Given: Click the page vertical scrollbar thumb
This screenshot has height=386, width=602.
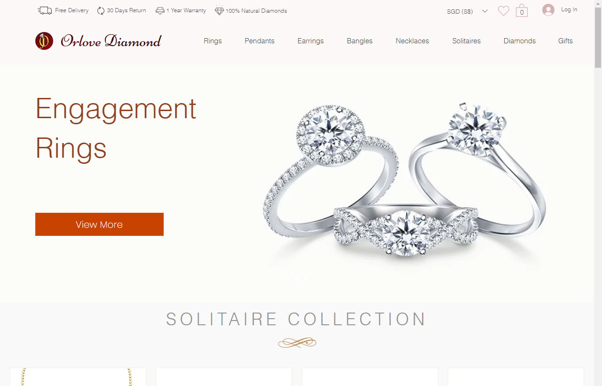Looking at the screenshot, I should 598,38.
